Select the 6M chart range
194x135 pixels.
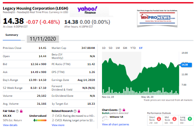[x=125, y=48]
